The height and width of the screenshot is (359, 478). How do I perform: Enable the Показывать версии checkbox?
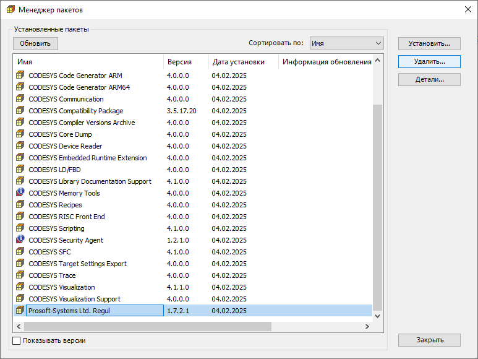pyautogui.click(x=17, y=340)
